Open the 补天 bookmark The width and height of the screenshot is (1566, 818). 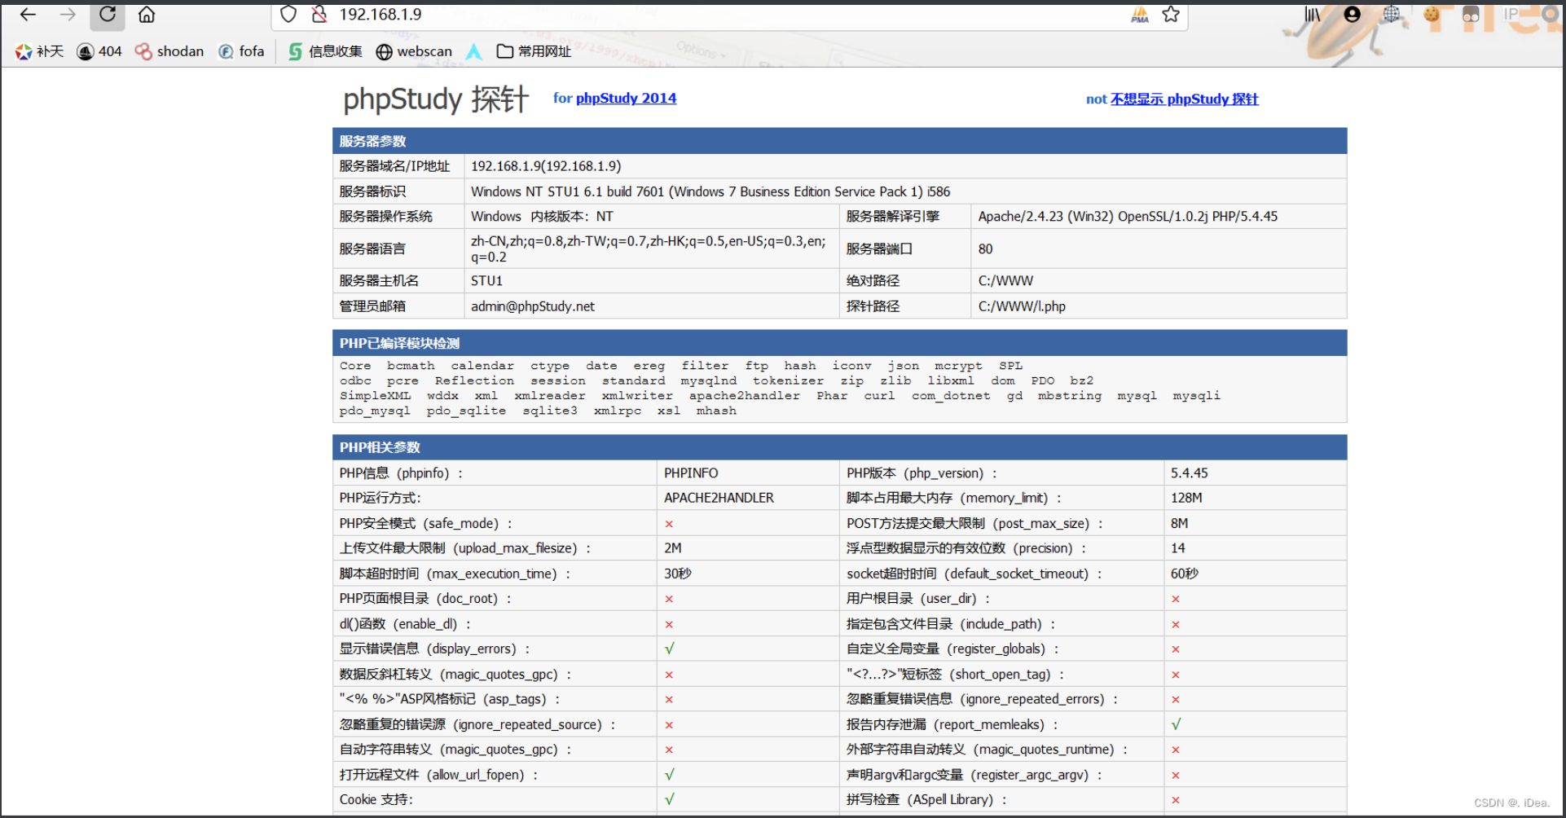click(x=39, y=51)
